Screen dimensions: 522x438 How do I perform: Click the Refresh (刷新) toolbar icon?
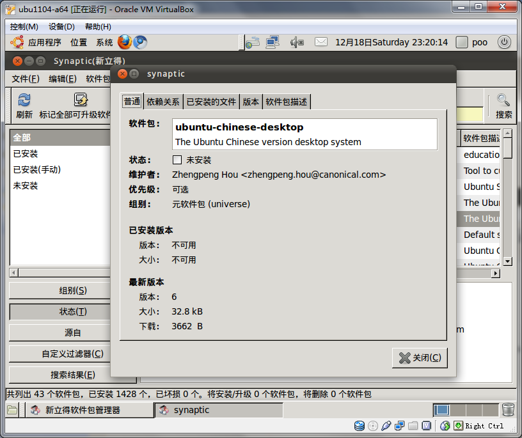(24, 100)
